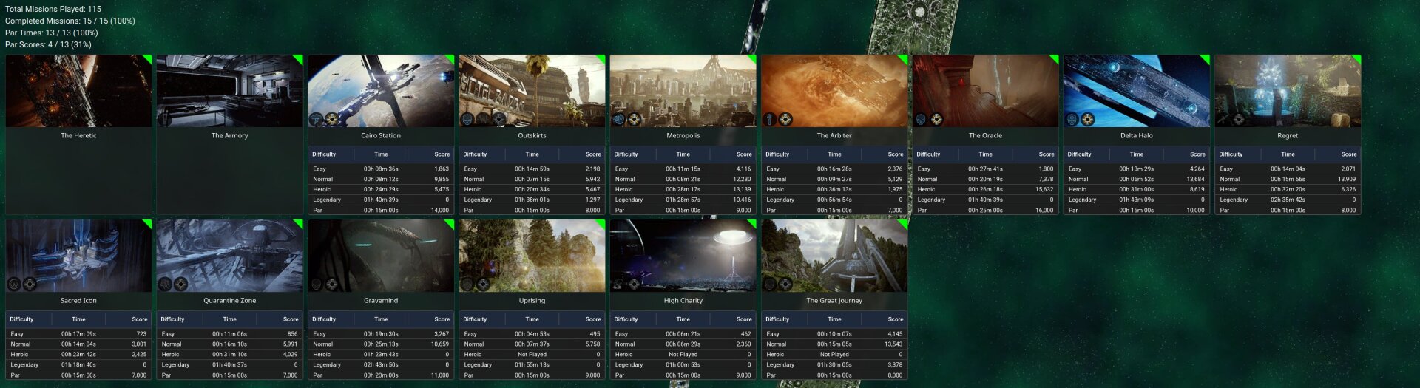1420x388 pixels.
Task: Click the terminal icon on Regret thumbnail
Action: pos(1239,119)
